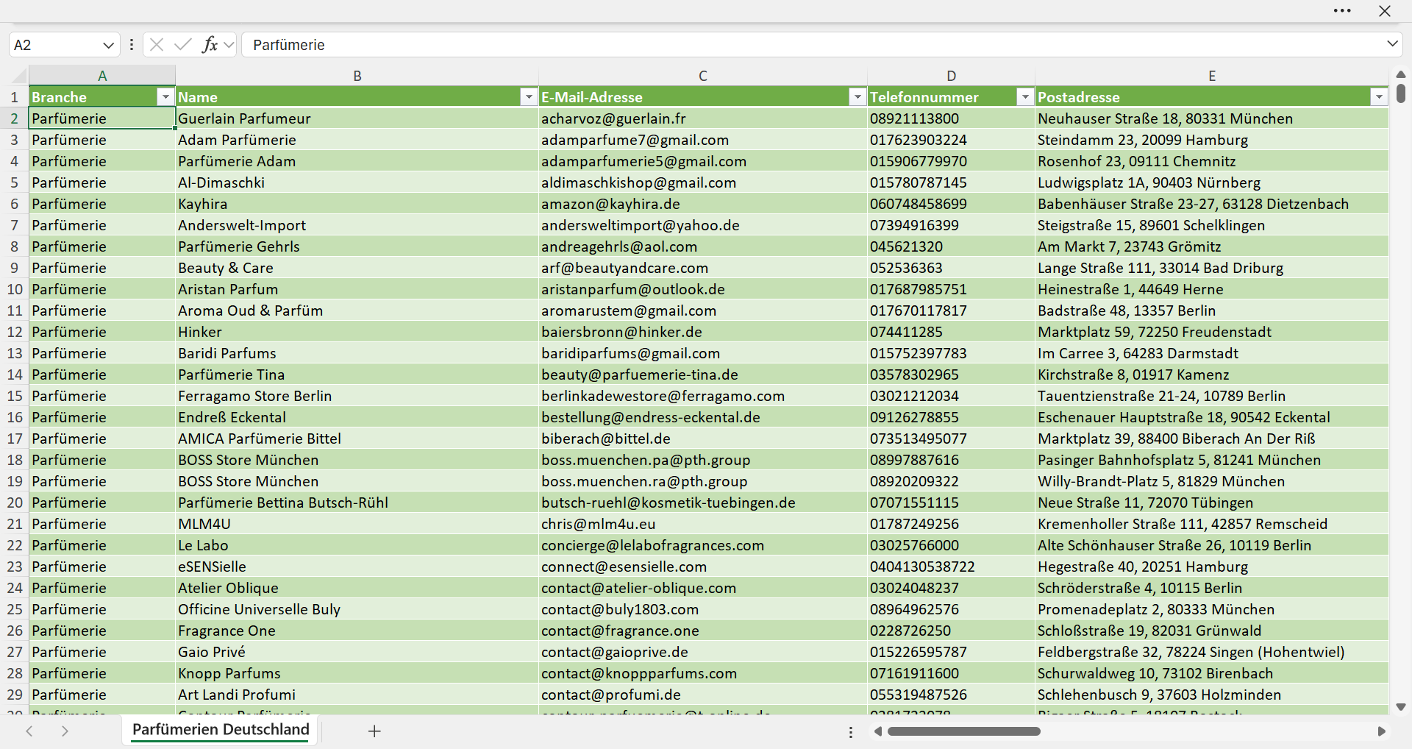Click the horizontal scrollbar thumb
The width and height of the screenshot is (1412, 749).
click(x=963, y=731)
